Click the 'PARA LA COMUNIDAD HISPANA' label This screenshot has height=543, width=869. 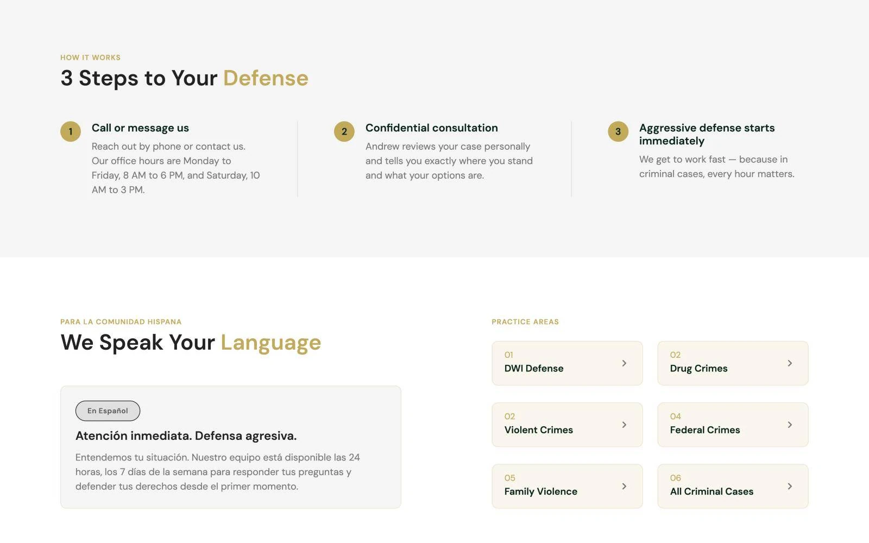pyautogui.click(x=121, y=322)
